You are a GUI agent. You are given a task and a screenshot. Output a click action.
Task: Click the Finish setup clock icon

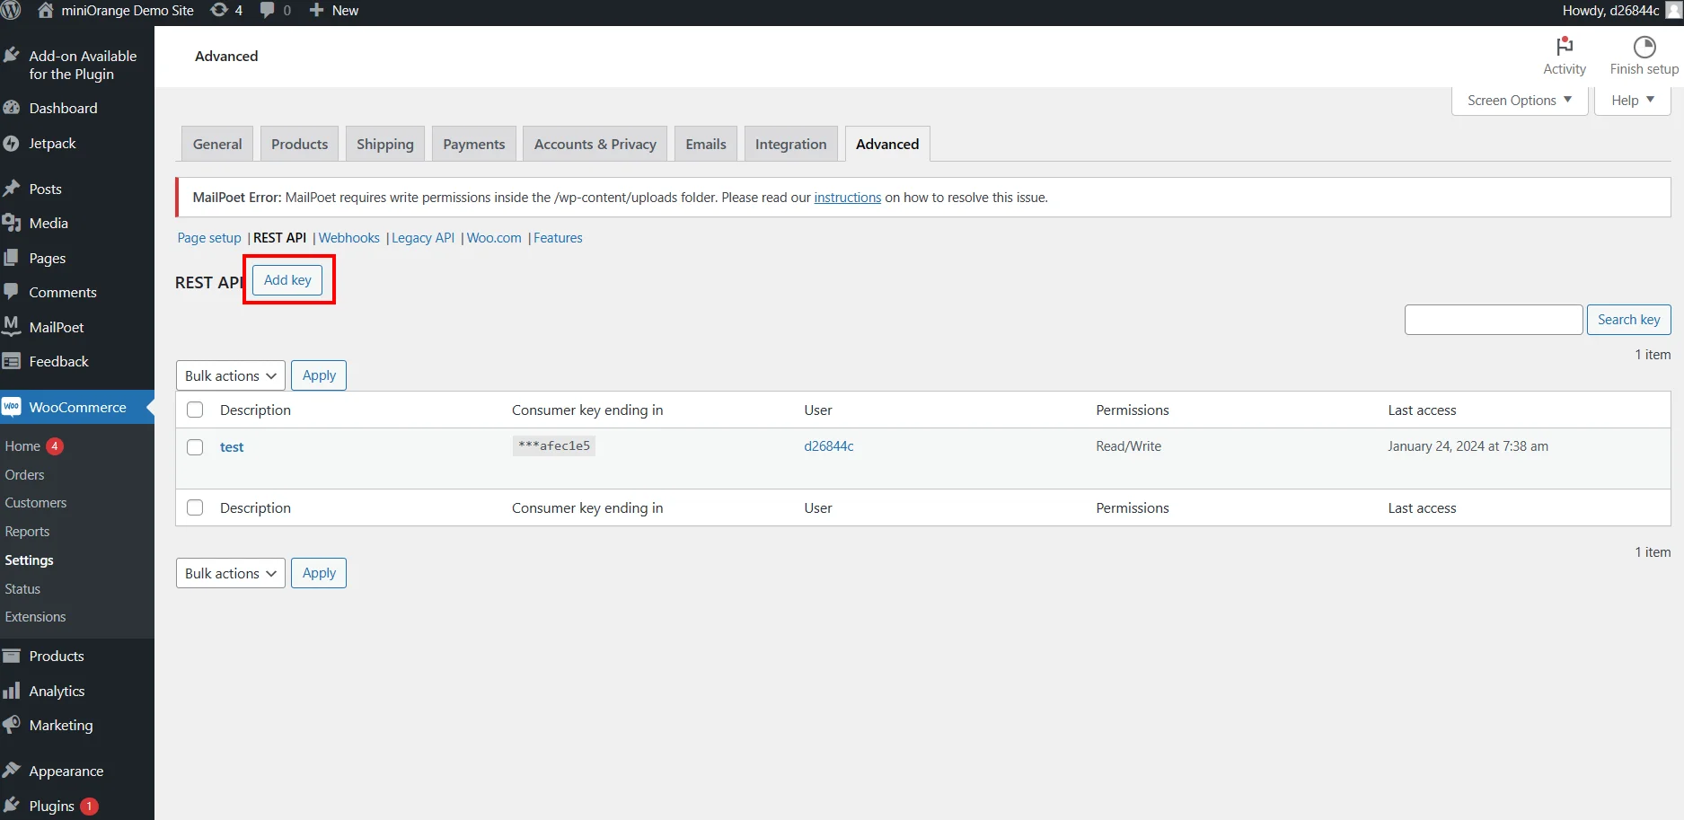[1644, 47]
